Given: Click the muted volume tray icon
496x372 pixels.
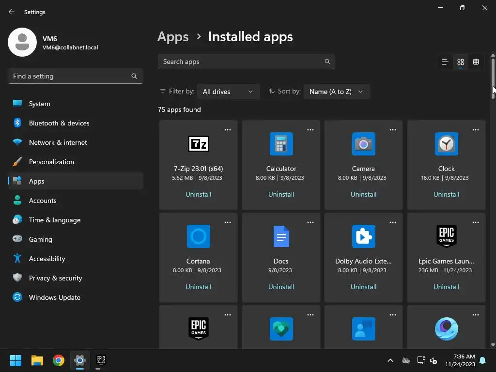Looking at the screenshot, I should click(434, 360).
